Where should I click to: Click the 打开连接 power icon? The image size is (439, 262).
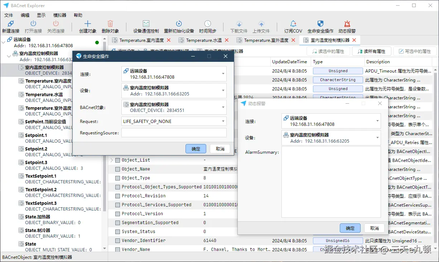[x=33, y=24]
